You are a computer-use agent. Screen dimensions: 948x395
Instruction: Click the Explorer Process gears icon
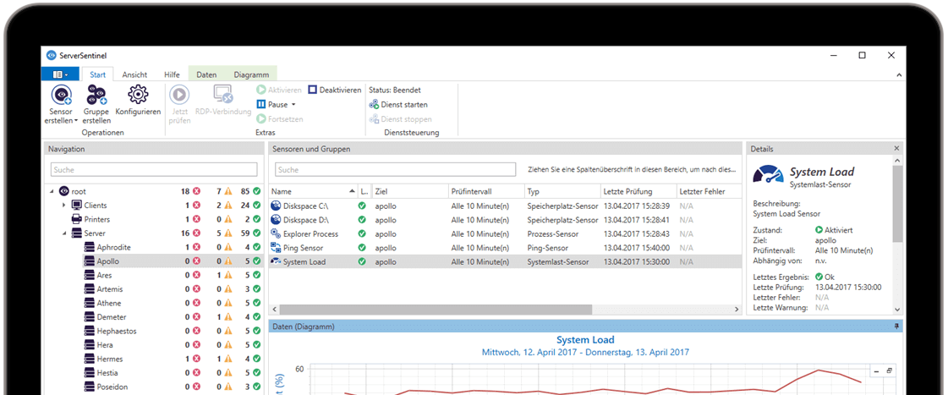point(276,233)
